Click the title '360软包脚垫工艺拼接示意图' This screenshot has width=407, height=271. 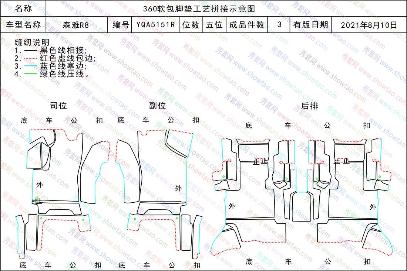tap(199, 8)
